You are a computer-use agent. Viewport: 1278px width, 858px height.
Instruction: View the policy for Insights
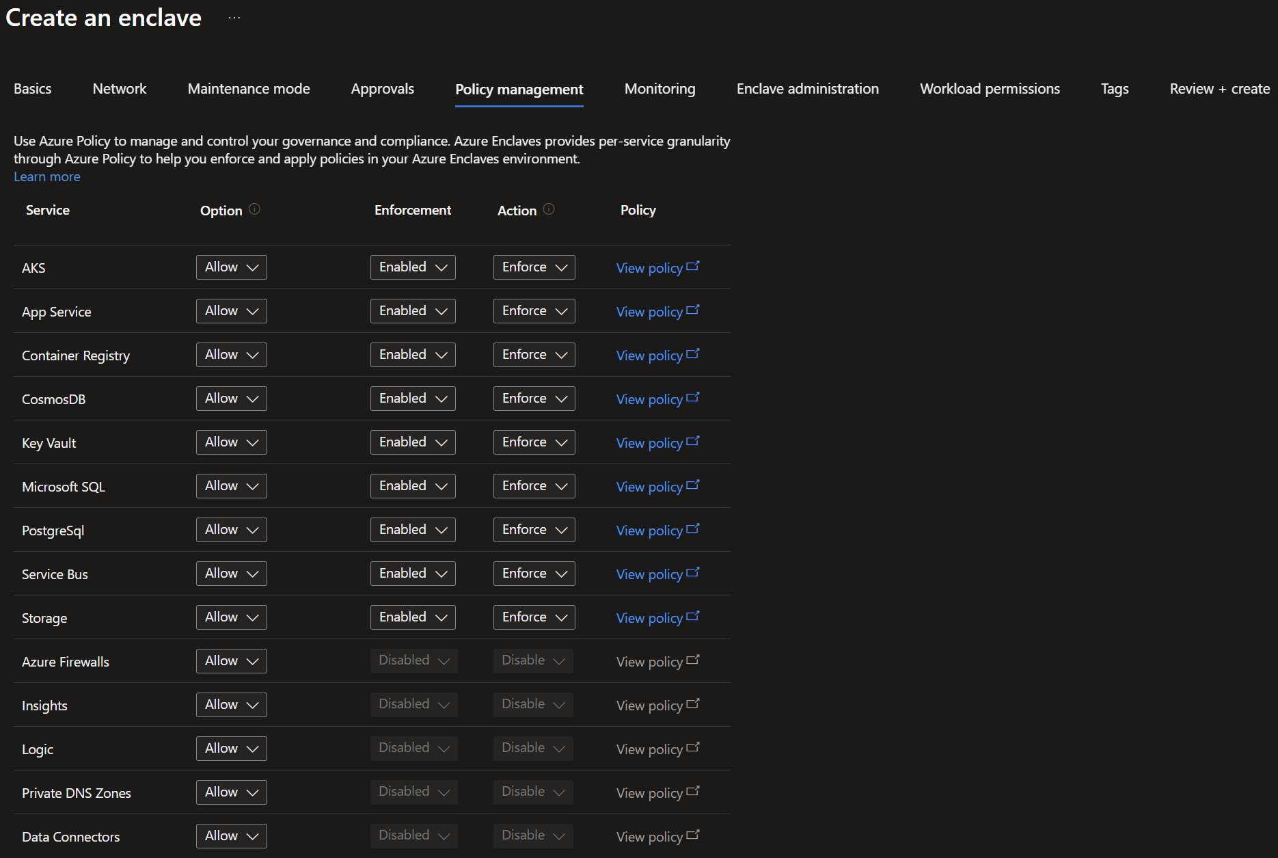click(657, 705)
